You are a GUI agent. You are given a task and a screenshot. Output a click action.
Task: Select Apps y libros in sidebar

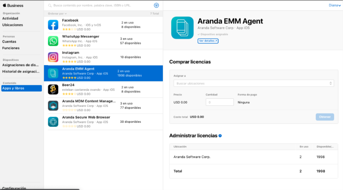[x=21, y=88]
